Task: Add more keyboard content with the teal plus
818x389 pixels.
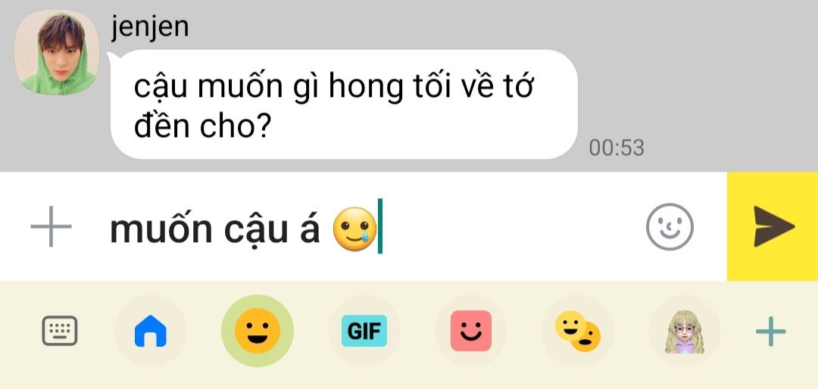Action: 770,331
